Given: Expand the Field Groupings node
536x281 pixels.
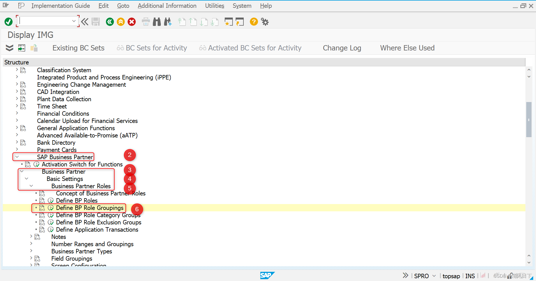Looking at the screenshot, I should point(31,258).
